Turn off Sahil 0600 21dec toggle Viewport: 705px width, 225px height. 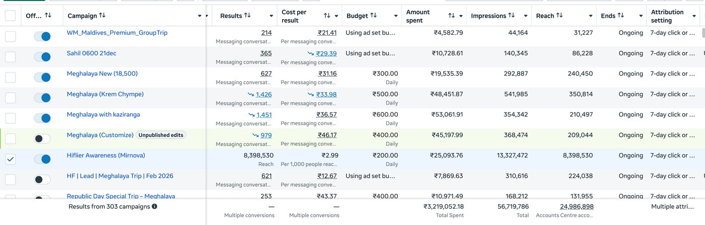pos(42,57)
